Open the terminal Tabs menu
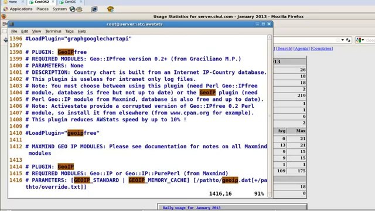Image resolution: width=375 pixels, height=211 pixels. (69, 31)
